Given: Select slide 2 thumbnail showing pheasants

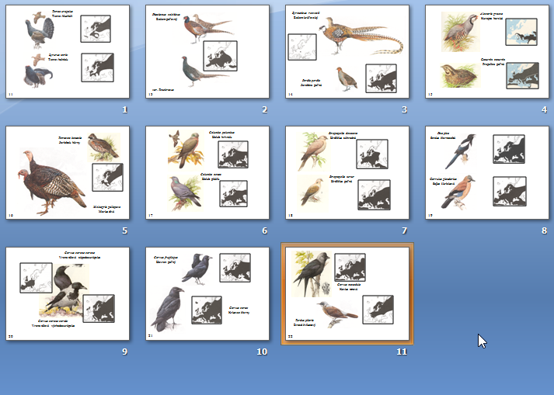Looking at the screenshot, I should pos(207,51).
